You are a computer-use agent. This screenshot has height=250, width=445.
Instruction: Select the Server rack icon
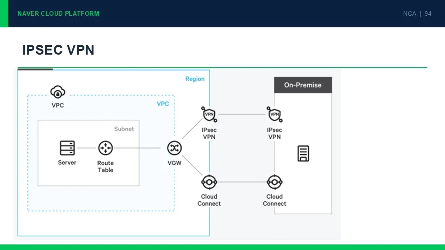67,148
